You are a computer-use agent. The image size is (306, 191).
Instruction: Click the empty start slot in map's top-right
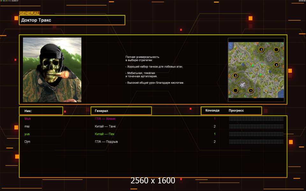coord(276,49)
